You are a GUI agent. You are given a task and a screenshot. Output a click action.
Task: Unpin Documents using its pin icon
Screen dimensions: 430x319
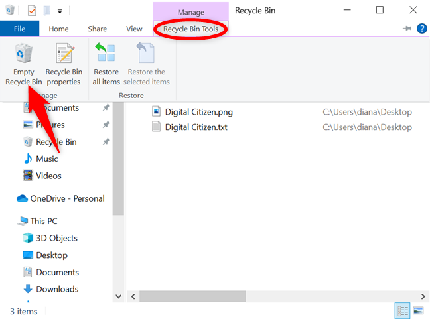pyautogui.click(x=106, y=107)
